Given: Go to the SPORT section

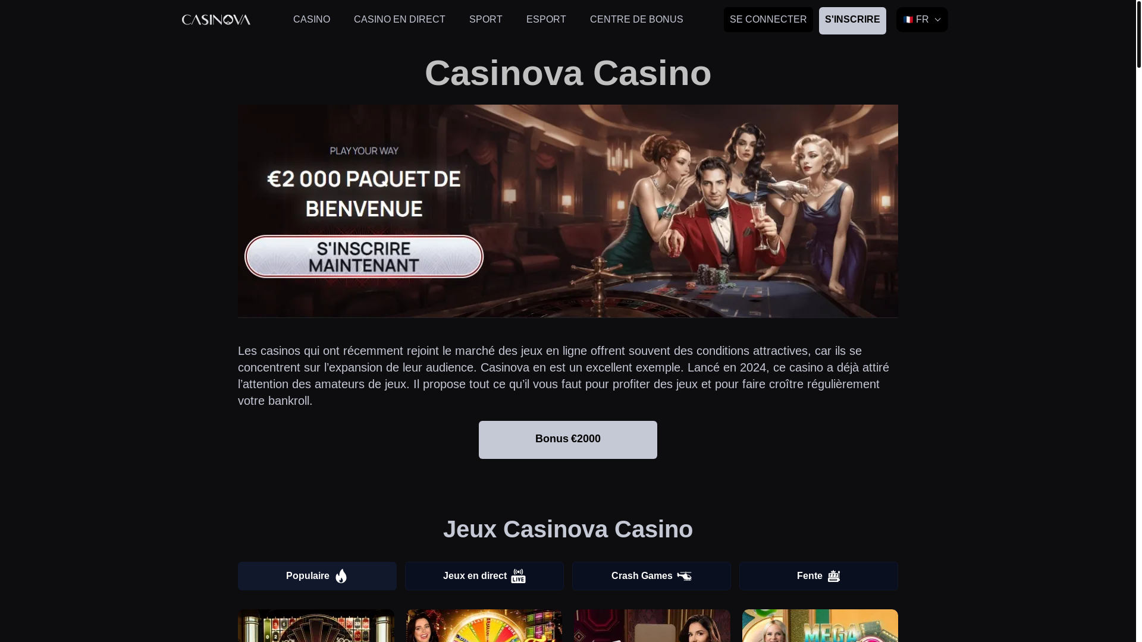Looking at the screenshot, I should 486,20.
